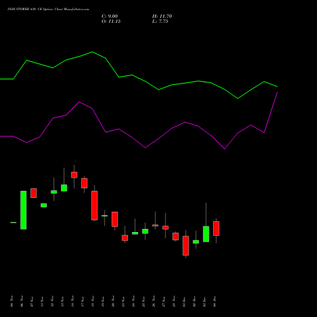Select the 11 Nov date label
This screenshot has width=317, height=317.
pos(42,301)
